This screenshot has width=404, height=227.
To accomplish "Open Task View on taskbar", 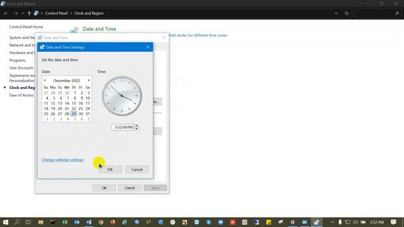I will pyautogui.click(x=28, y=222).
